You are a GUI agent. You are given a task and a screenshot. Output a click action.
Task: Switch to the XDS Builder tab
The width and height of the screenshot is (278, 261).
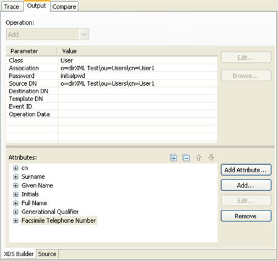point(19,254)
